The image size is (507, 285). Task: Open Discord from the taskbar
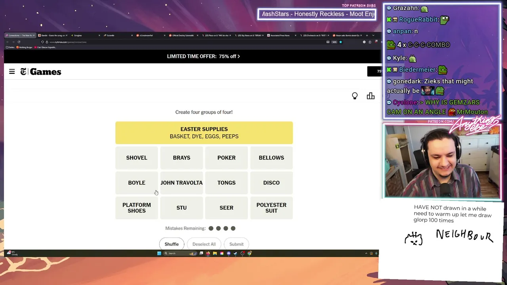tap(229, 253)
